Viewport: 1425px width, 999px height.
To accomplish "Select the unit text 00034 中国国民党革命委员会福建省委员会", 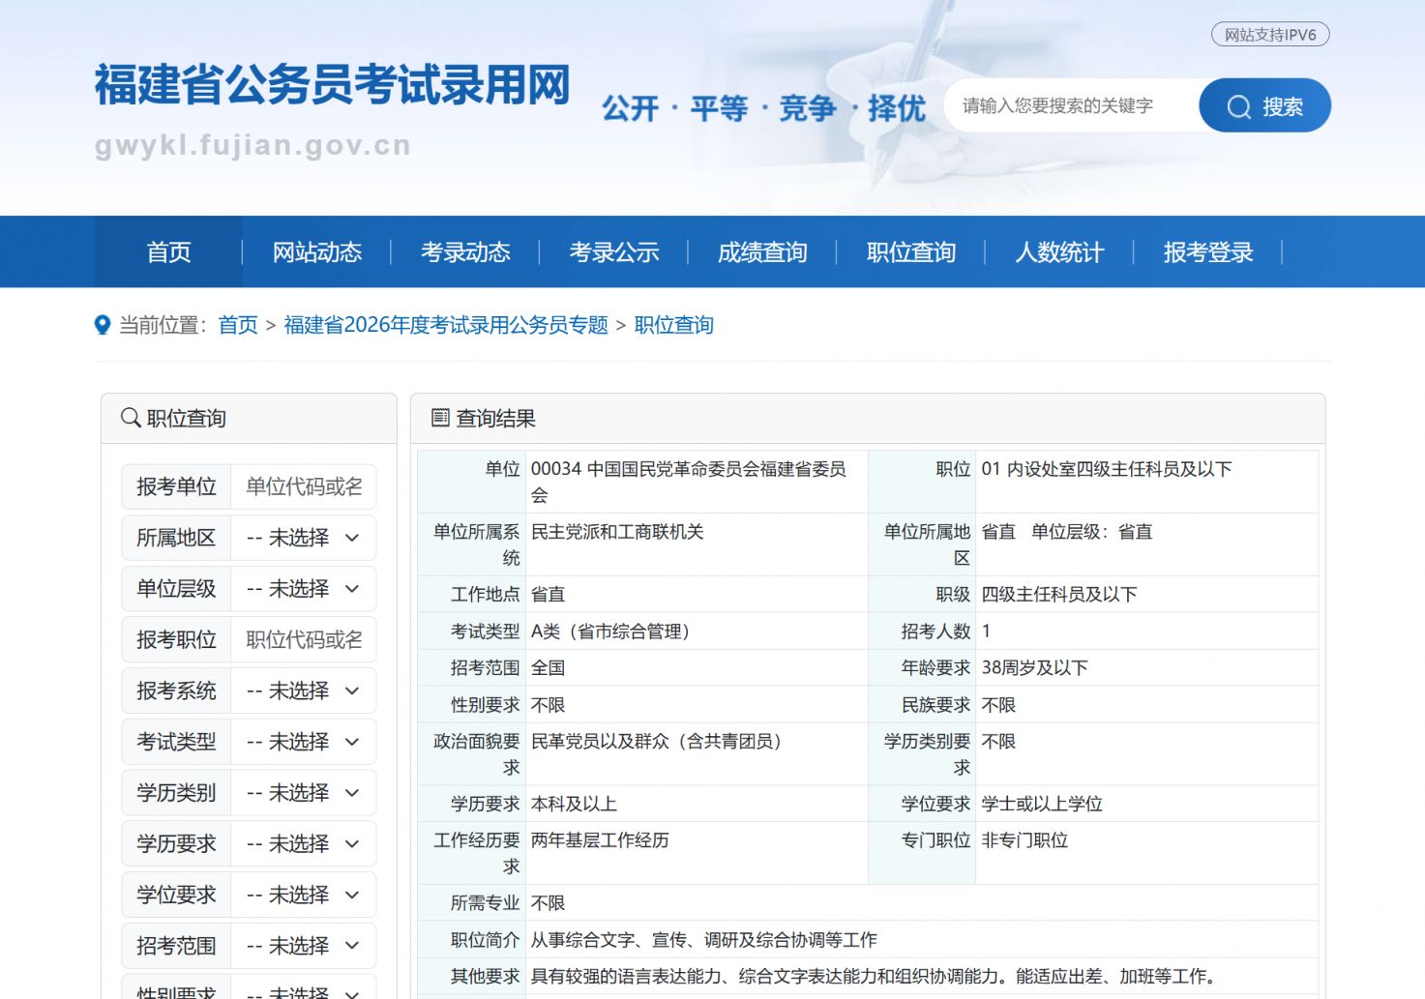I will (689, 482).
